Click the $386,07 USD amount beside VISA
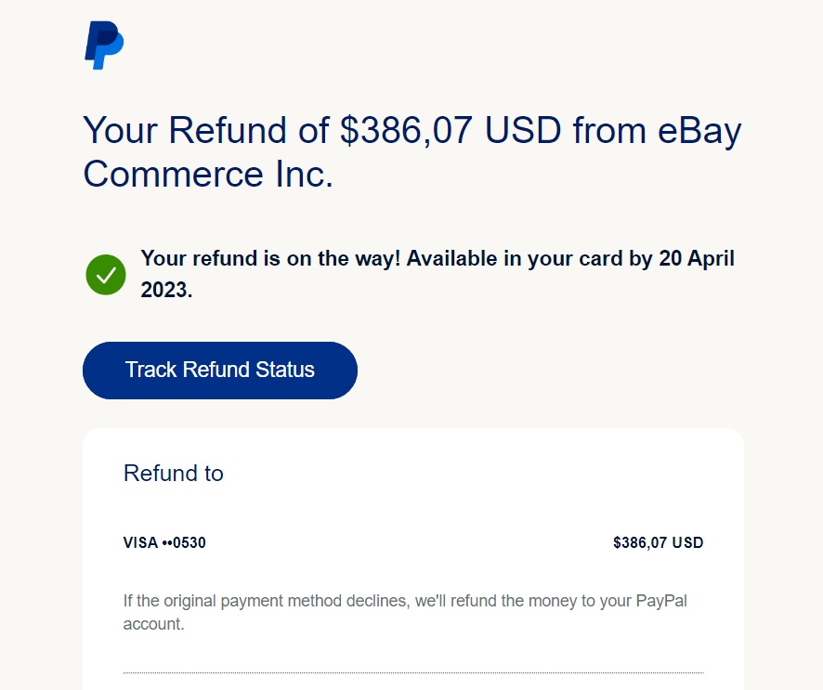The width and height of the screenshot is (823, 690). click(x=658, y=542)
